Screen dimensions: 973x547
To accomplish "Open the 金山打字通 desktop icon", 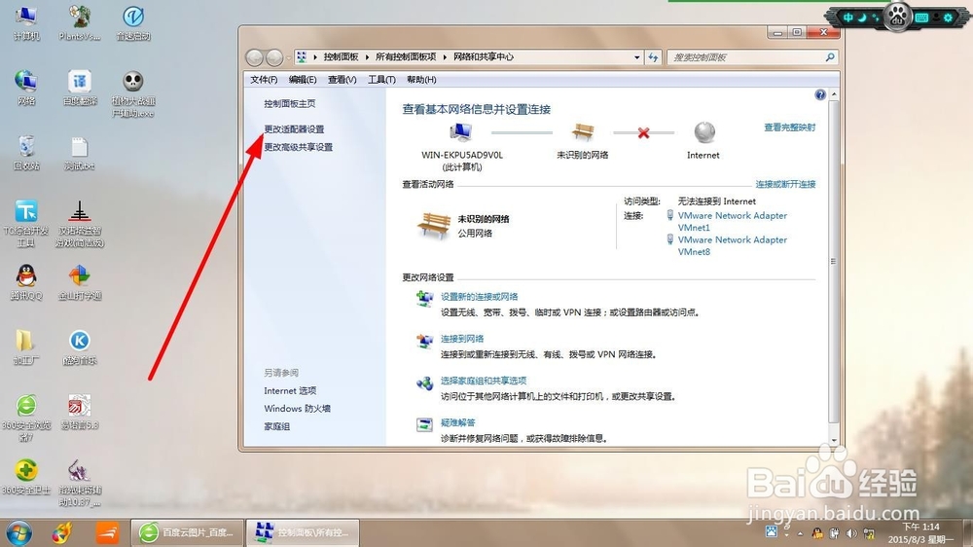I will click(x=80, y=282).
